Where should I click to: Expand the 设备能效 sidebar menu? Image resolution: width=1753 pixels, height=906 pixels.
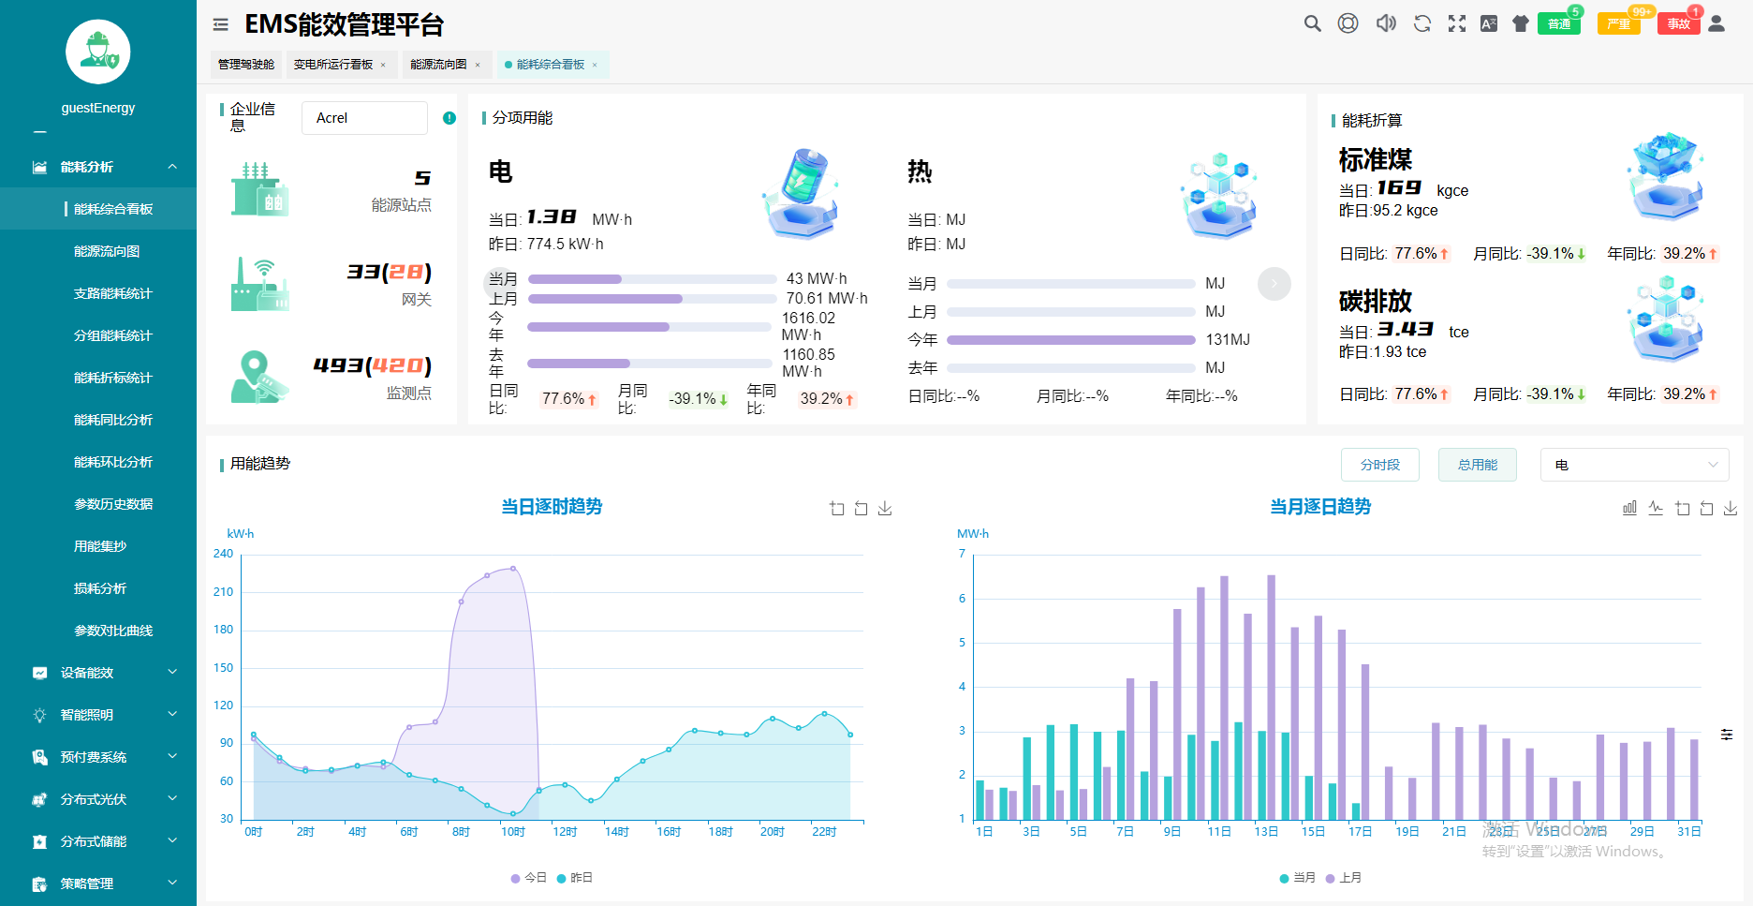point(98,673)
